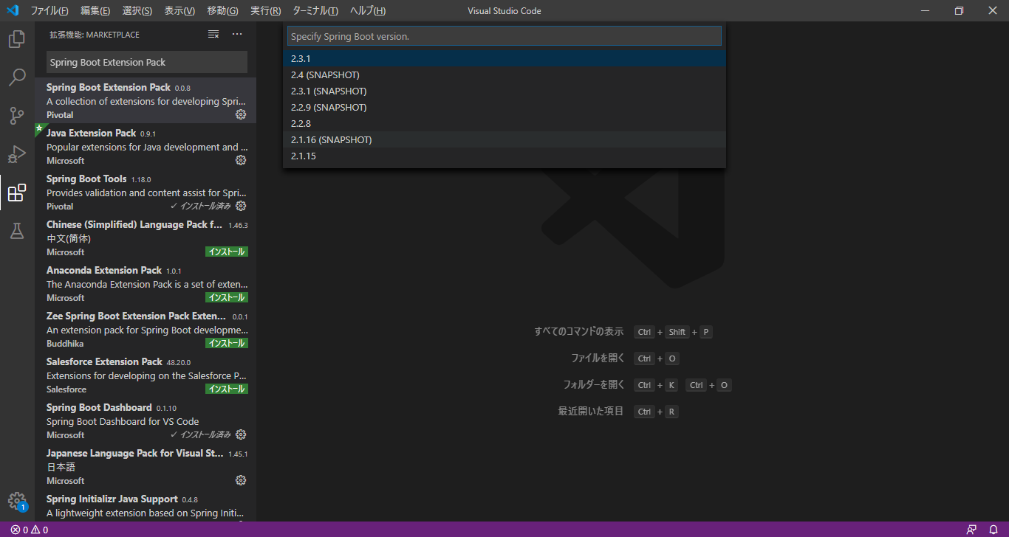The width and height of the screenshot is (1009, 537).
Task: Install Salesforce Extension Pack
Action: pyautogui.click(x=226, y=389)
